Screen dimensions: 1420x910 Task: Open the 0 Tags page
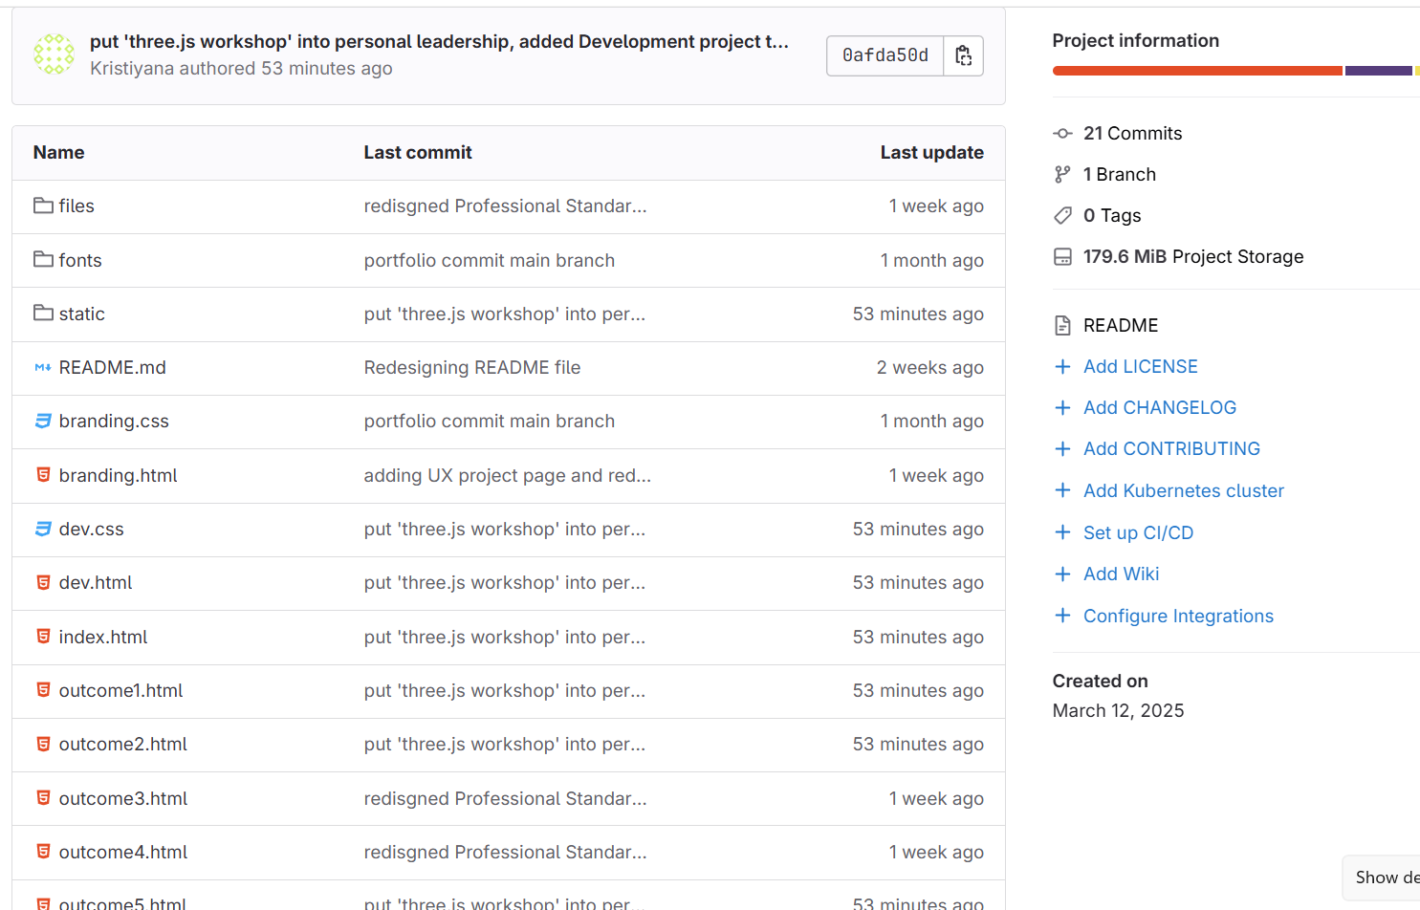tap(1111, 216)
